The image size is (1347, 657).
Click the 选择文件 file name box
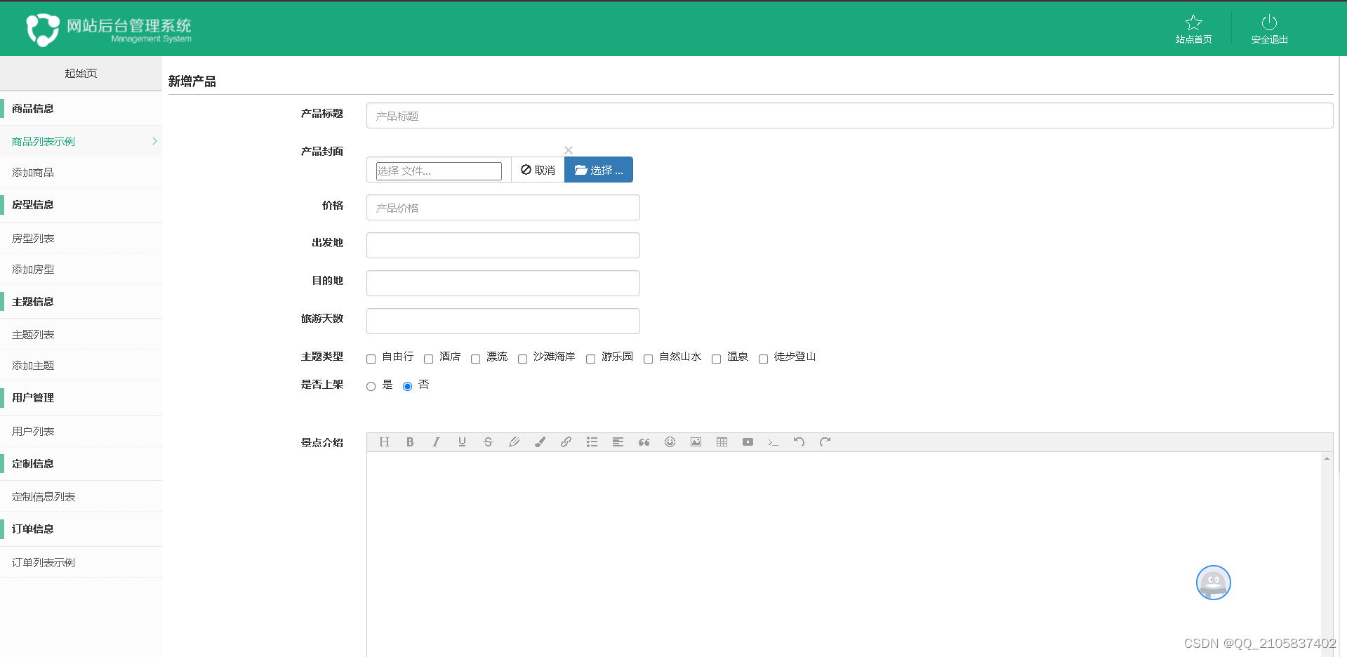tap(439, 171)
